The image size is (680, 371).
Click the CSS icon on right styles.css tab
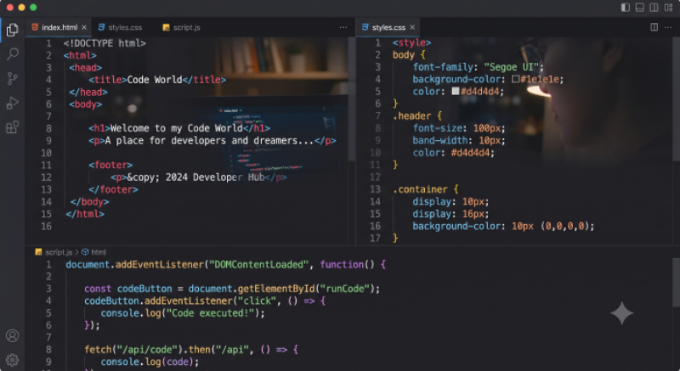(365, 27)
